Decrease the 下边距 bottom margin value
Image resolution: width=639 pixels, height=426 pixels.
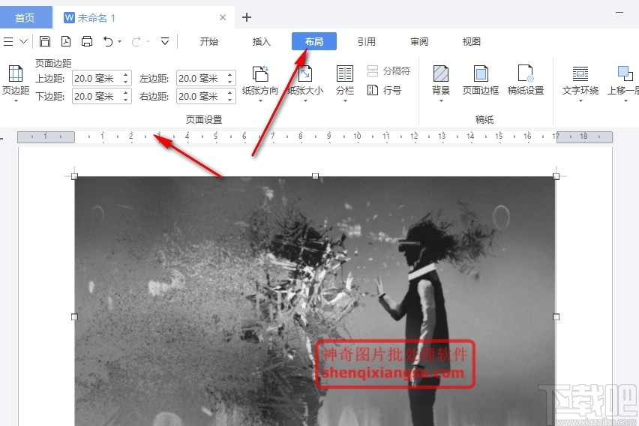coord(126,100)
